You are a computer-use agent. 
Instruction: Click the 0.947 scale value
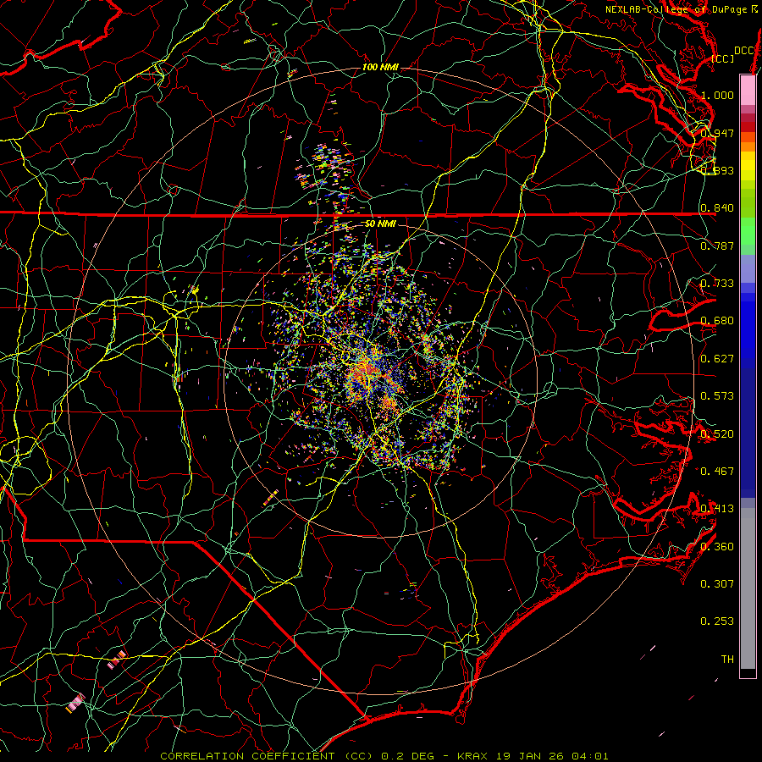tap(717, 133)
